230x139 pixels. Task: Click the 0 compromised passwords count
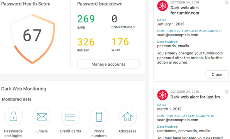pyautogui.click(x=114, y=19)
